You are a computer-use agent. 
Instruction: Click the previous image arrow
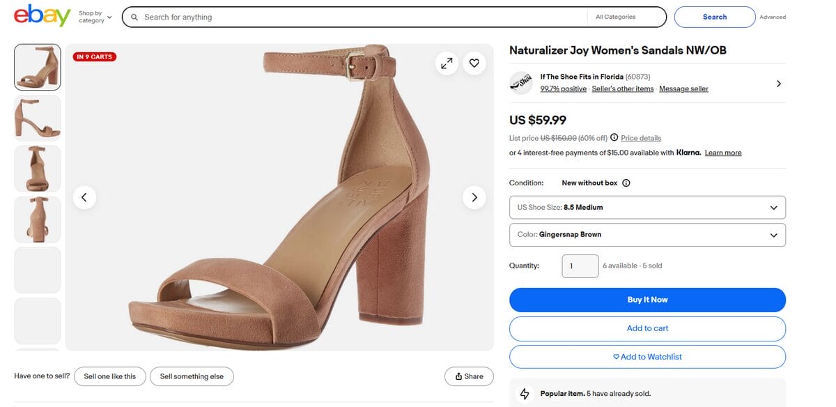(84, 197)
